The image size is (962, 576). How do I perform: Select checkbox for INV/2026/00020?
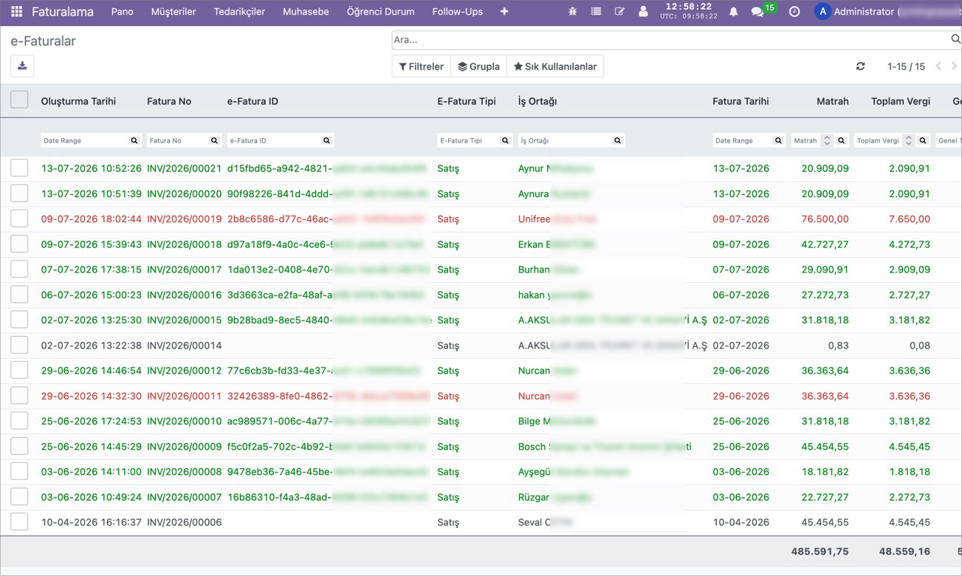click(x=19, y=193)
